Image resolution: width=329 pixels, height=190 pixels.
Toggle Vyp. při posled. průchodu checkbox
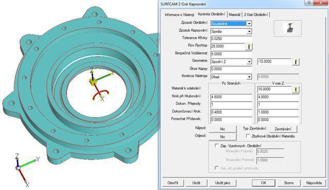(216, 168)
